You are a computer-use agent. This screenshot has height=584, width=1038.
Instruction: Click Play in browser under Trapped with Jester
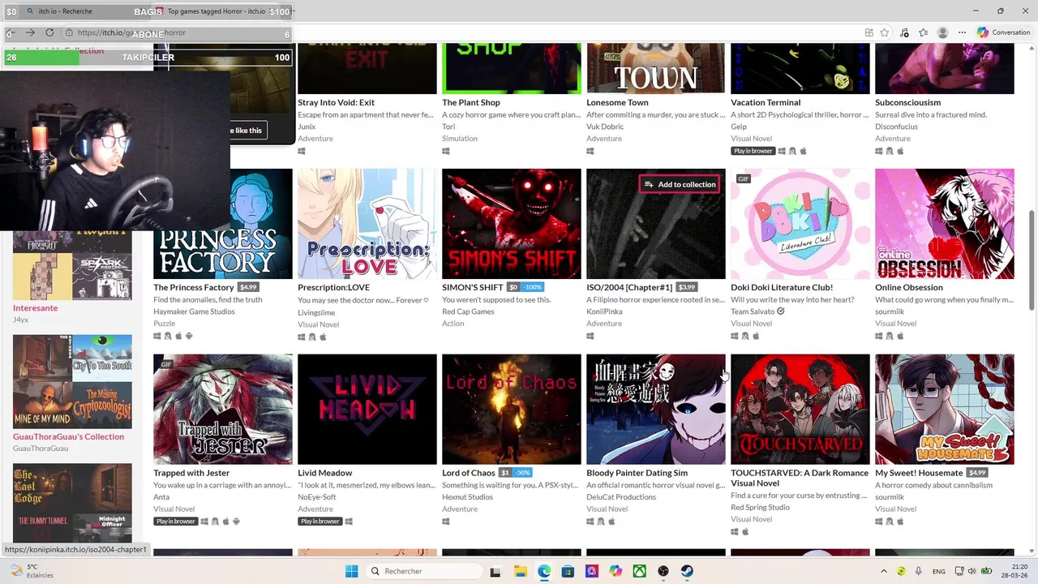click(175, 522)
